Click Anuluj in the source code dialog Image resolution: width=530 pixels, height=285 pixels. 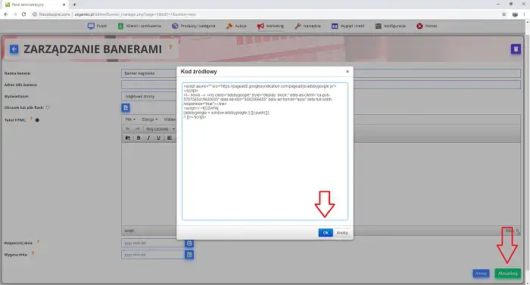[x=341, y=233]
